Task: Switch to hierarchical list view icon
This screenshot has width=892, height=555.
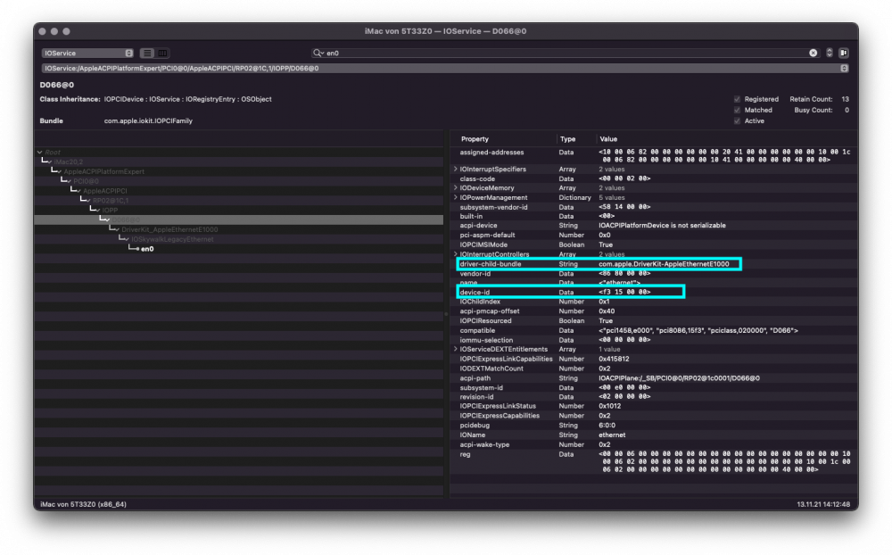Action: click(147, 53)
